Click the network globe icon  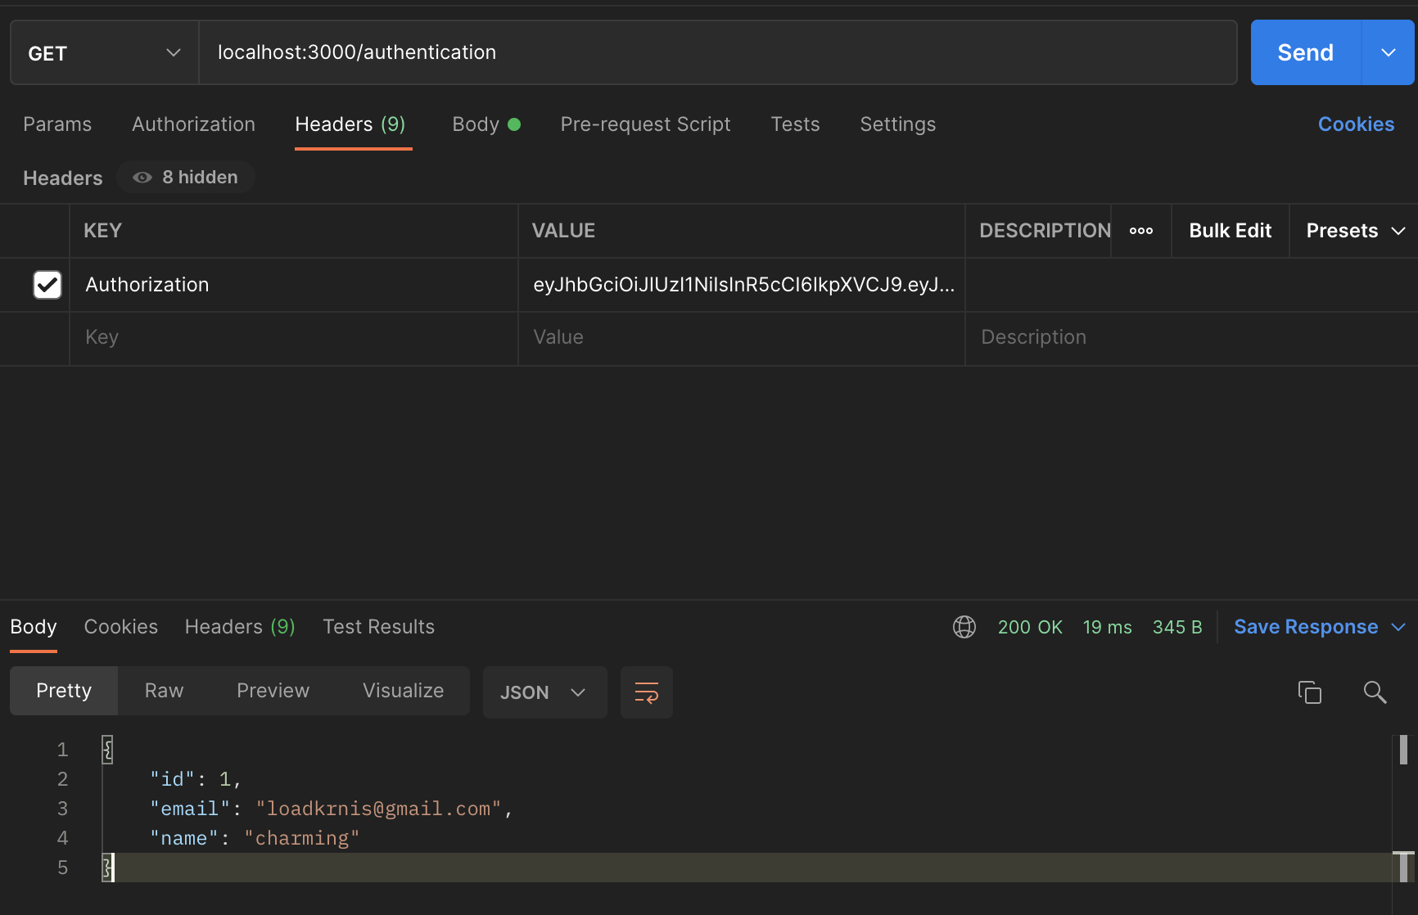pyautogui.click(x=964, y=627)
